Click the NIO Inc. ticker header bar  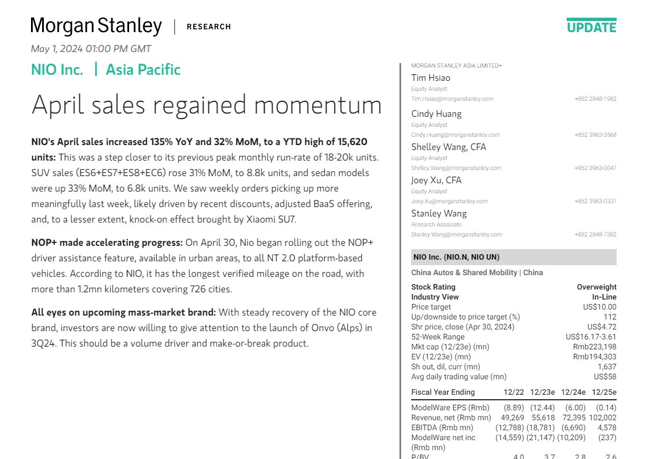pyautogui.click(x=514, y=257)
